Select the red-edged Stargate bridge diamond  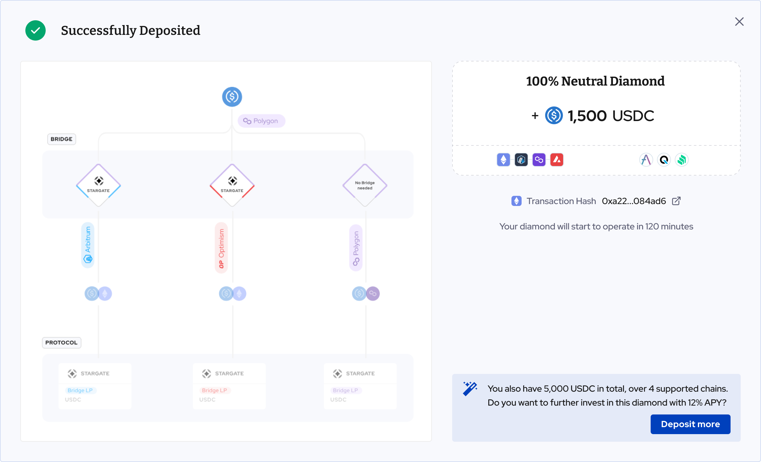232,185
